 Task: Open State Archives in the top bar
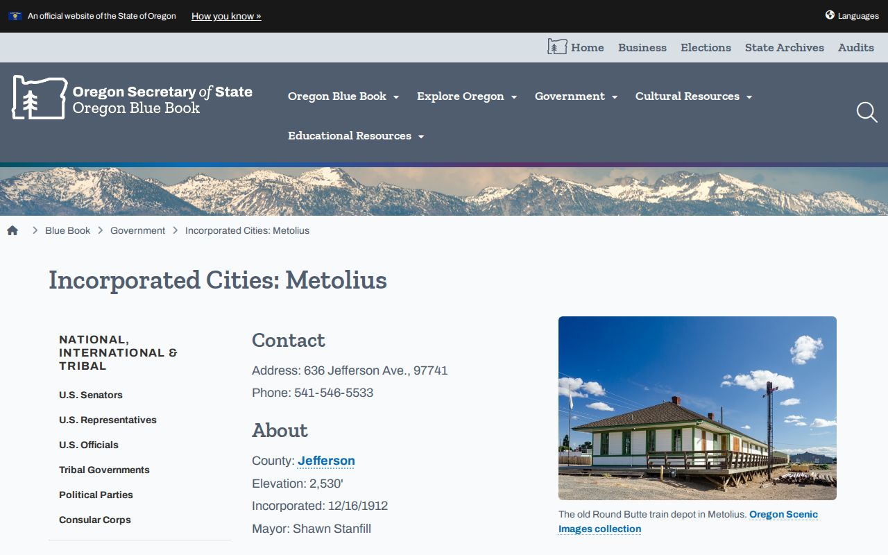(785, 47)
